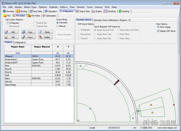Click N30UH material cell

42,56
